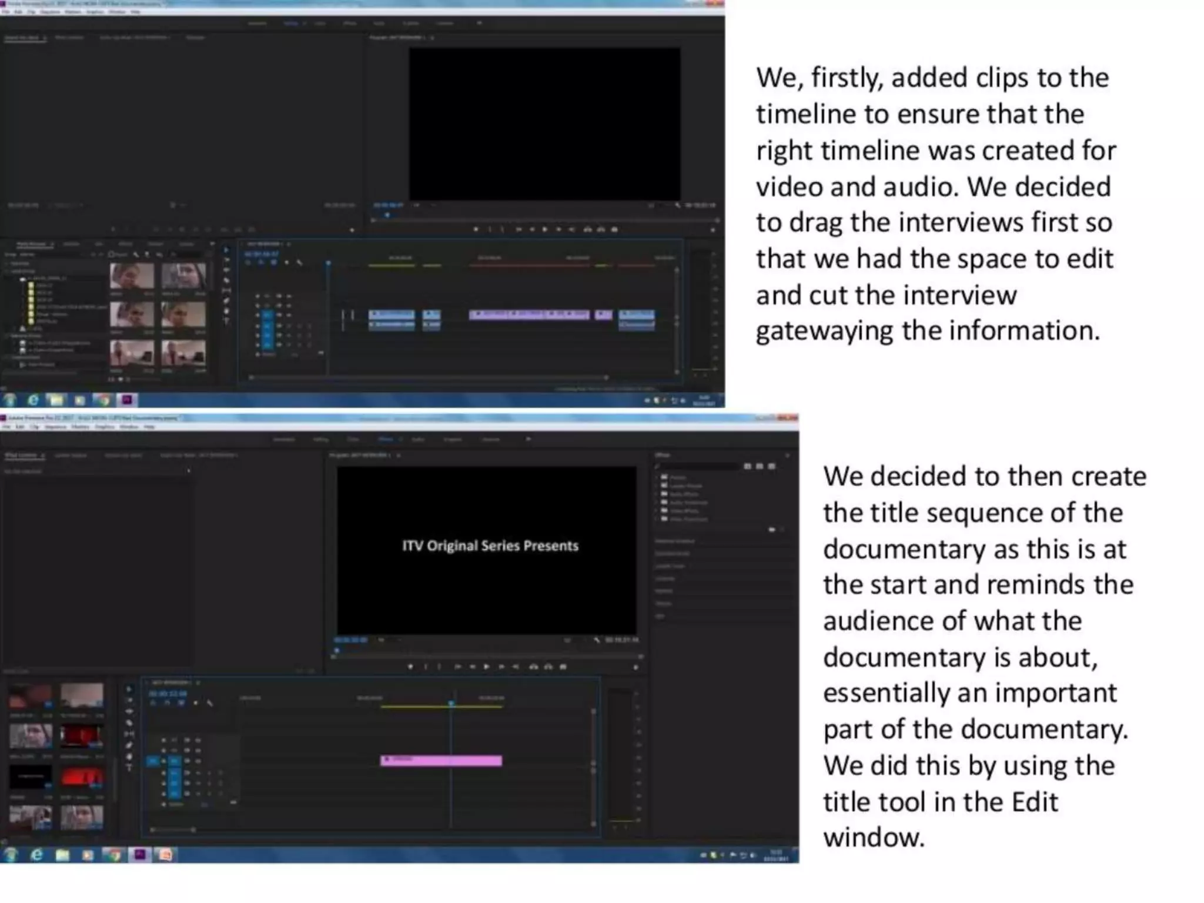Open the collapsed Essential Graphics panel
The image size is (1204, 903).
pyautogui.click(x=675, y=541)
